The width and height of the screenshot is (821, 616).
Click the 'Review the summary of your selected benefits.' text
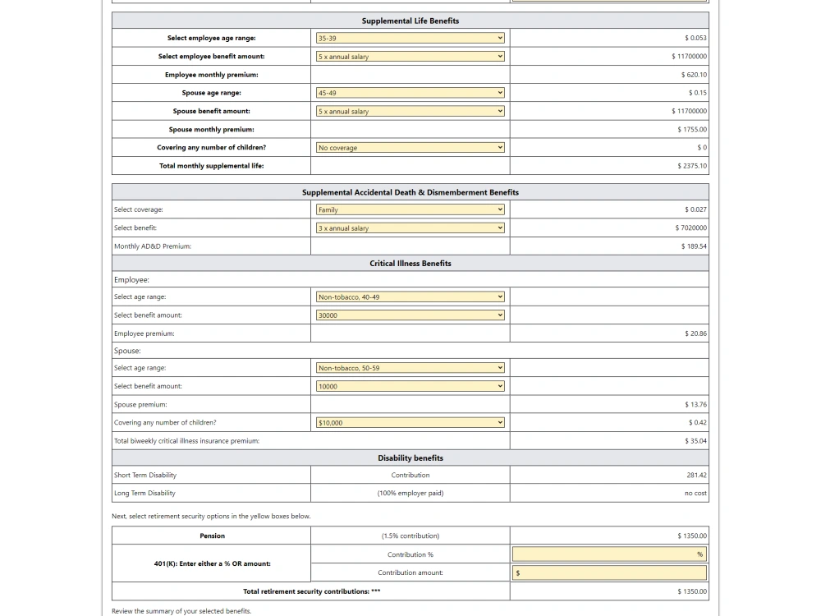tap(181, 611)
